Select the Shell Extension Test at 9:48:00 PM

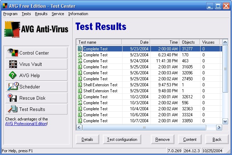[x=149, y=91]
